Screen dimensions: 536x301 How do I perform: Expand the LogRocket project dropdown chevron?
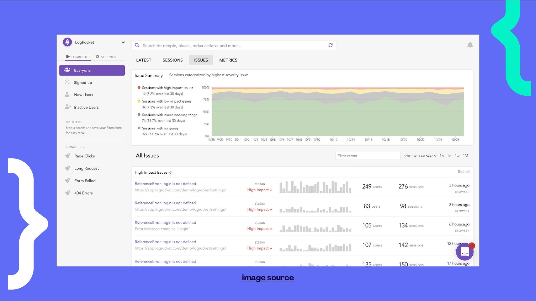(123, 42)
